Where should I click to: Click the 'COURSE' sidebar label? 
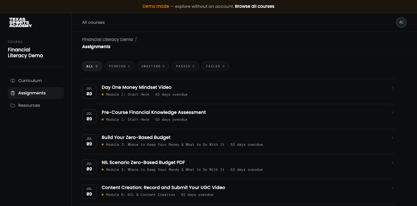[x=15, y=42]
